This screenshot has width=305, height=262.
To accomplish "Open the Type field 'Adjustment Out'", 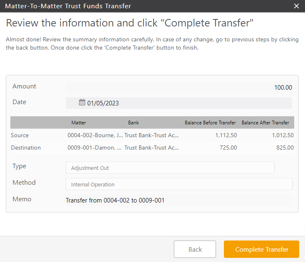I will pos(170,168).
